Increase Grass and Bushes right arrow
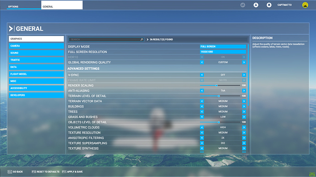The height and width of the screenshot is (177, 316). tap(244, 117)
